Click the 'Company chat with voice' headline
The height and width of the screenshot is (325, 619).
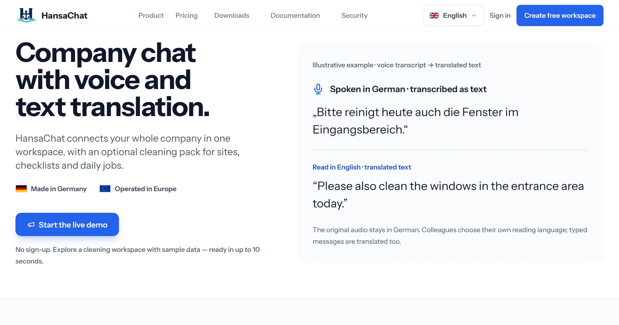[113, 80]
